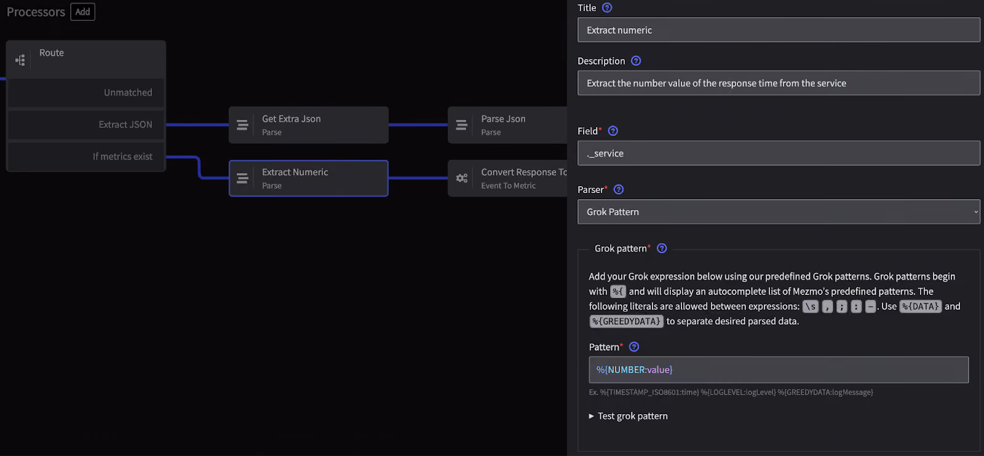The height and width of the screenshot is (456, 984).
Task: Click the Route node header
Action: pos(85,59)
